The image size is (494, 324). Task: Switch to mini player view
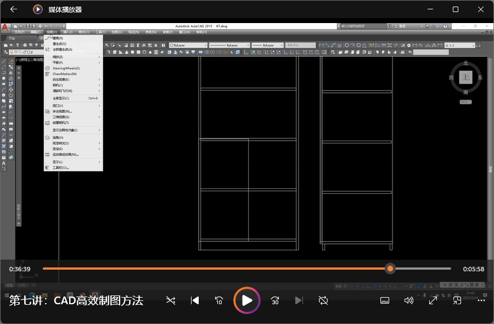pos(457,300)
